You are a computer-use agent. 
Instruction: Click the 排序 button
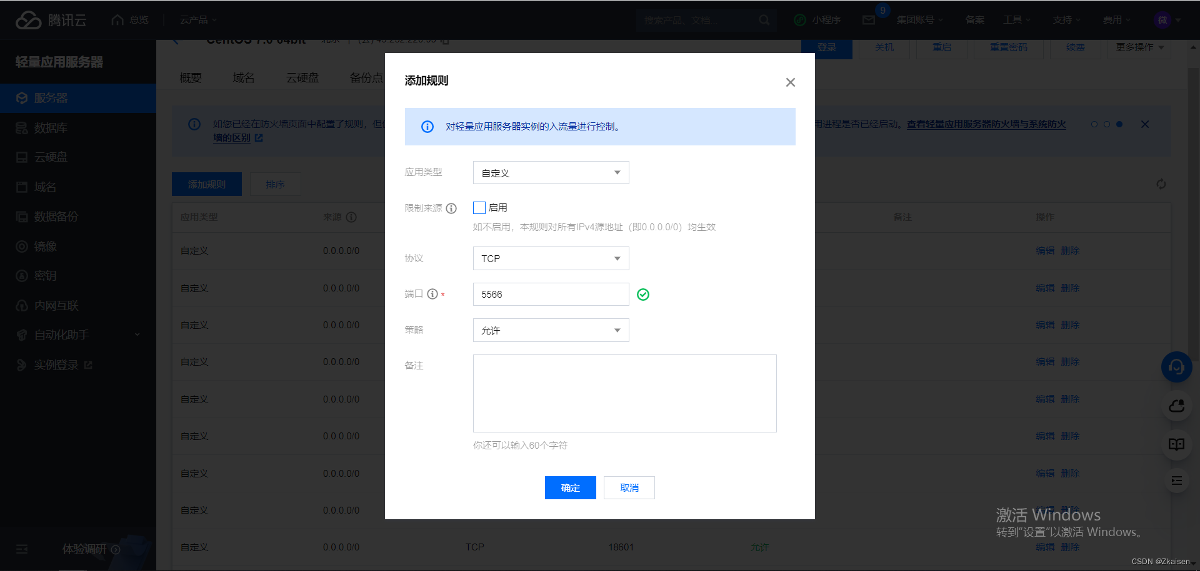(x=276, y=185)
